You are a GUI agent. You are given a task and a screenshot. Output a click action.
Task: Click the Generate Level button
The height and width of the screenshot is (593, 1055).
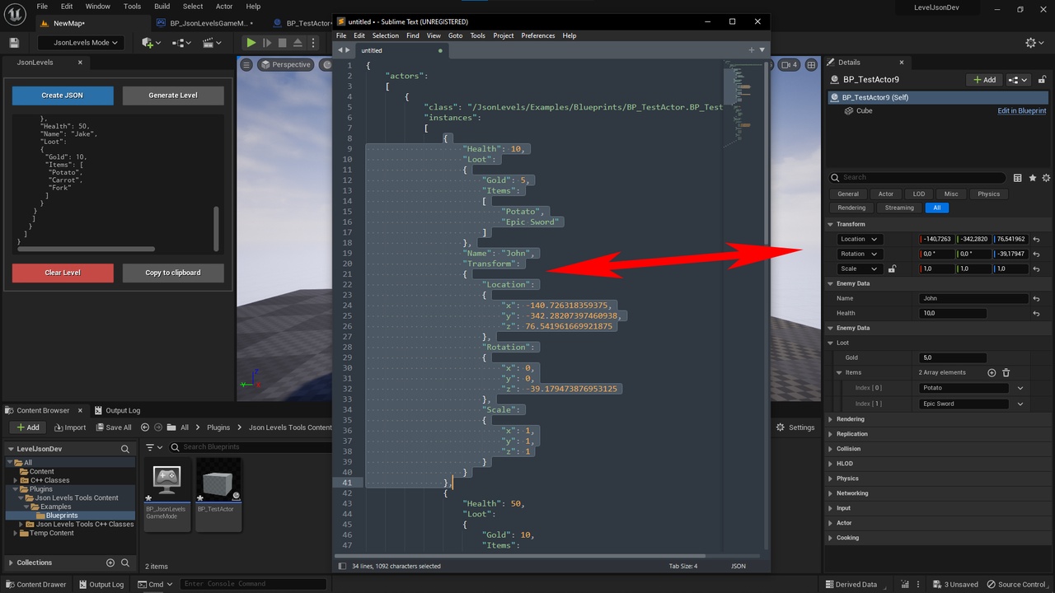point(173,96)
